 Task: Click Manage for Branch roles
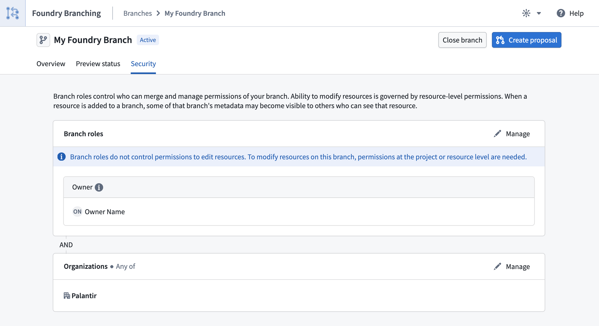pyautogui.click(x=518, y=134)
